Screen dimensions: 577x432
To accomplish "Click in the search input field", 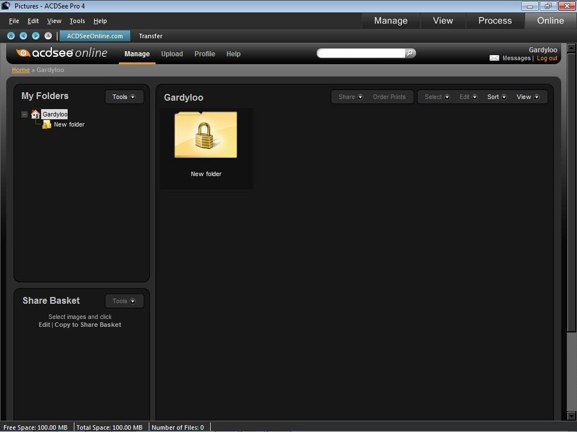I will pyautogui.click(x=361, y=53).
